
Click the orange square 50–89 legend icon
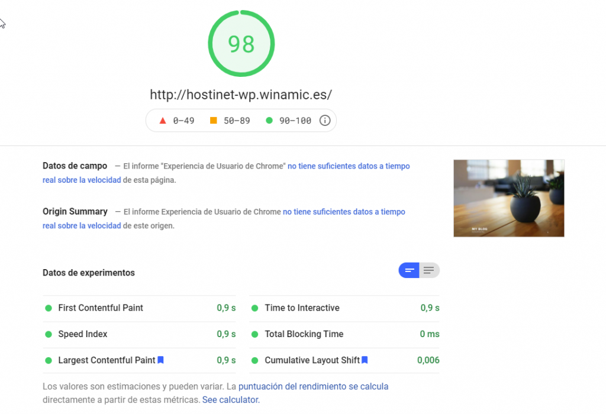214,121
